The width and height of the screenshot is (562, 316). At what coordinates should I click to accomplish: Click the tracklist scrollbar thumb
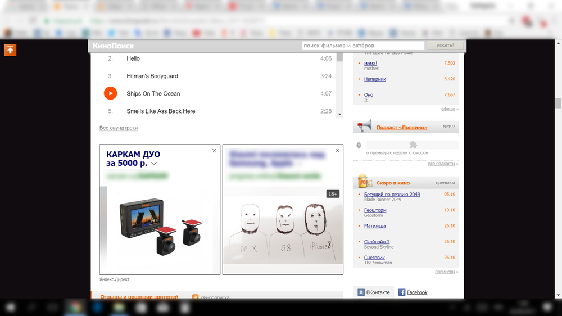click(x=339, y=57)
